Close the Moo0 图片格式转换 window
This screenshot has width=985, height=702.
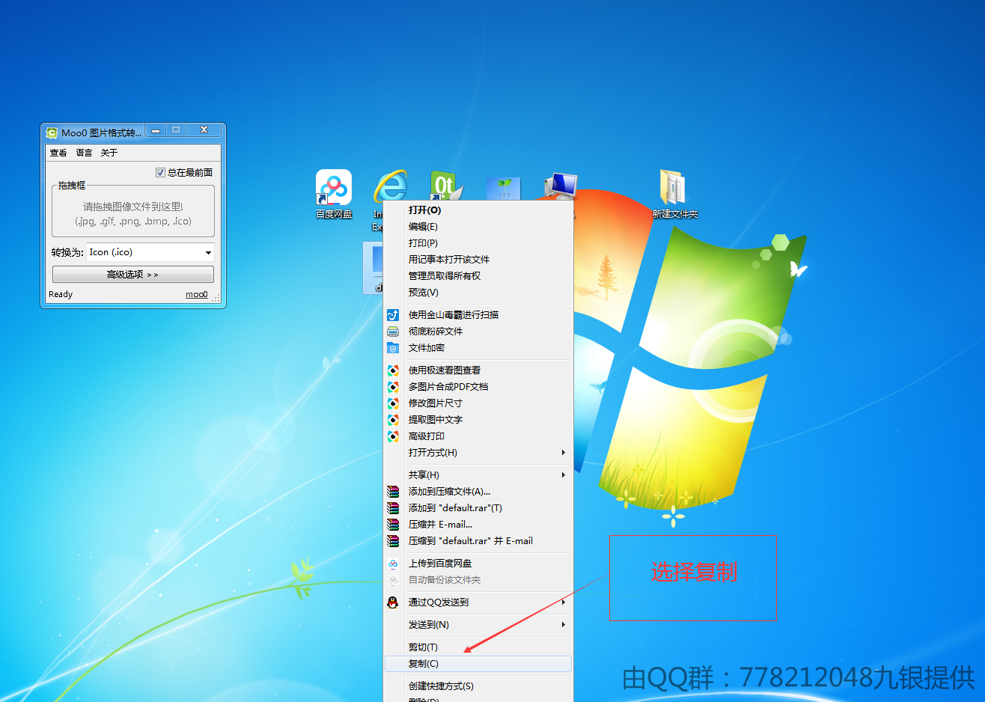204,130
